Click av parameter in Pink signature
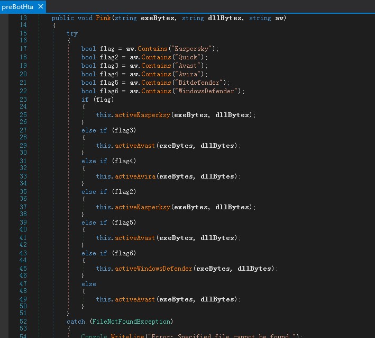Screen dimensions: 375x338 pyautogui.click(x=280, y=18)
